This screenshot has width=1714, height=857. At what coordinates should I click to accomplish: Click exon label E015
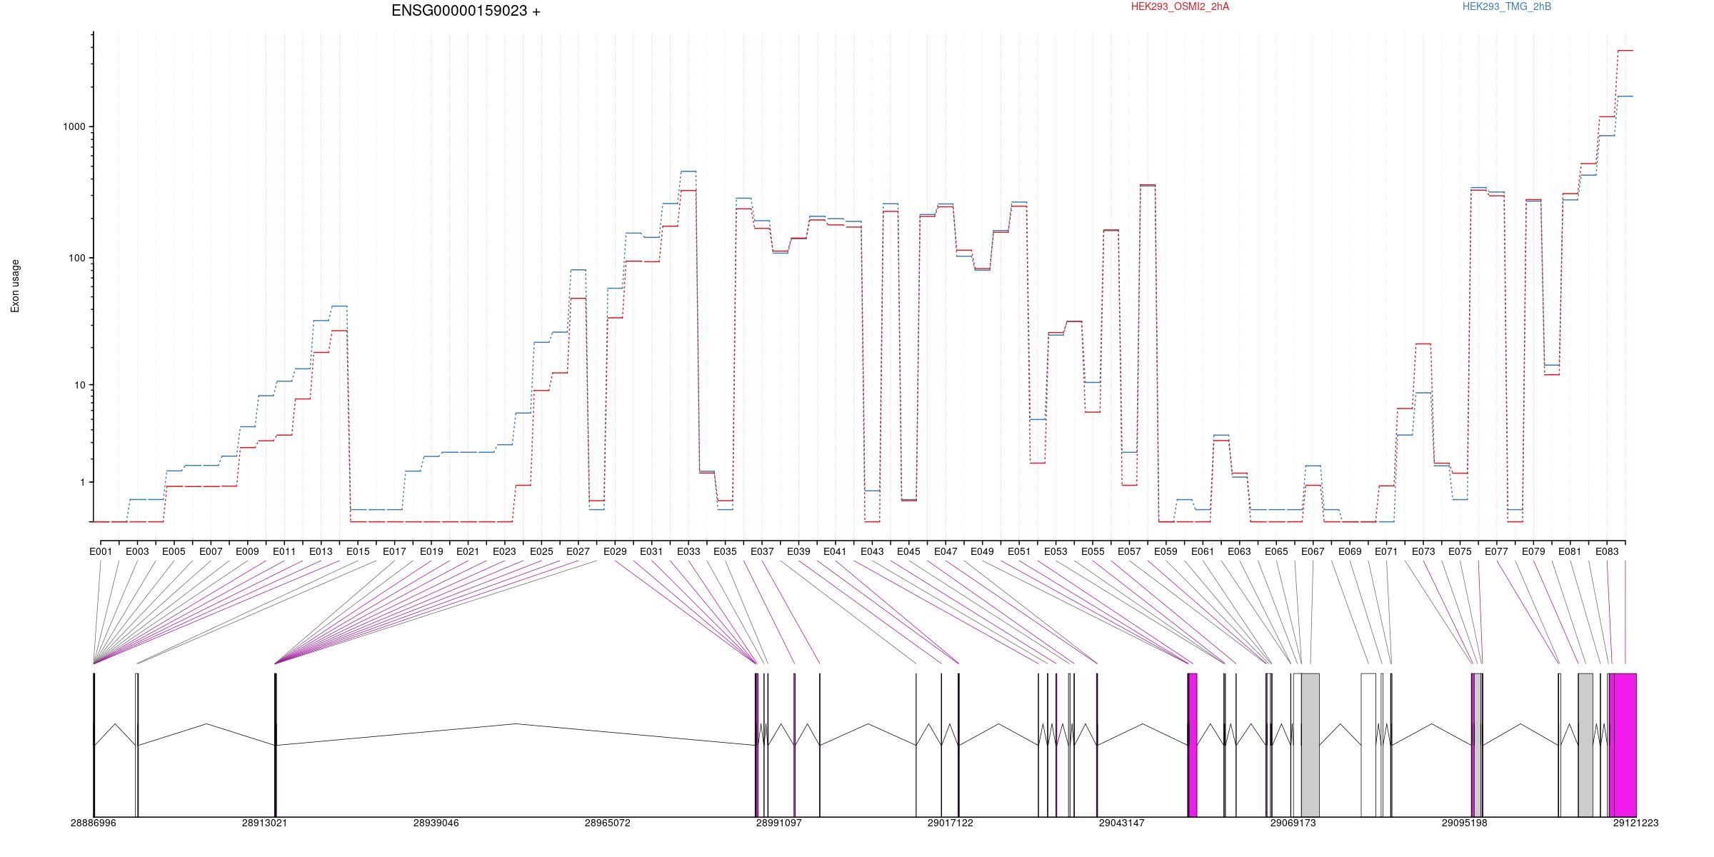358,551
